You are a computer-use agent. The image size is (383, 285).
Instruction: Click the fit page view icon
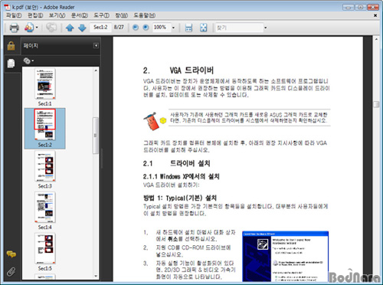coord(204,28)
